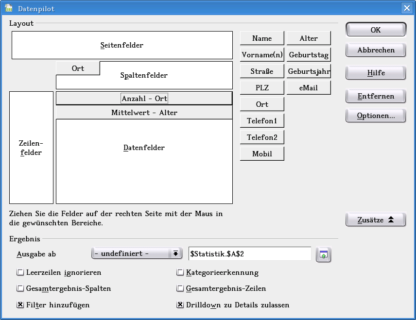The height and width of the screenshot is (320, 416).
Task: Select the Vorname(n) field button
Action: (261, 54)
